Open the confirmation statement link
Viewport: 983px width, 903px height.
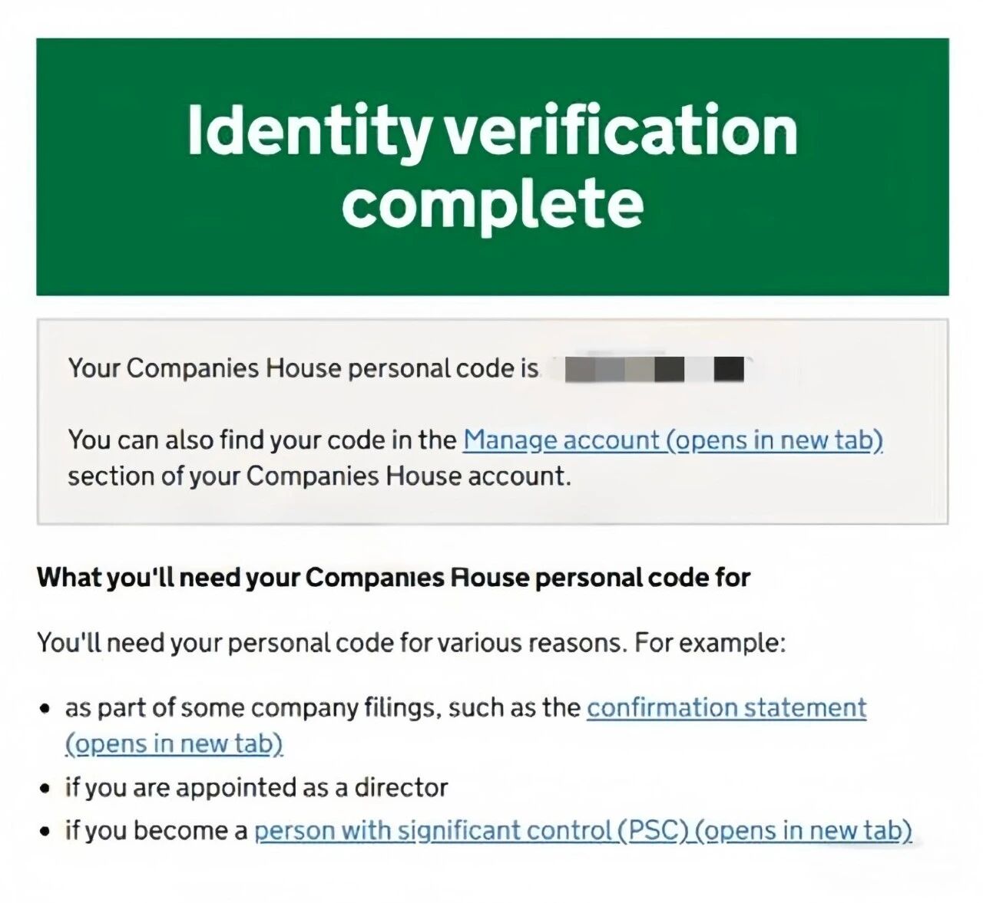tap(726, 707)
